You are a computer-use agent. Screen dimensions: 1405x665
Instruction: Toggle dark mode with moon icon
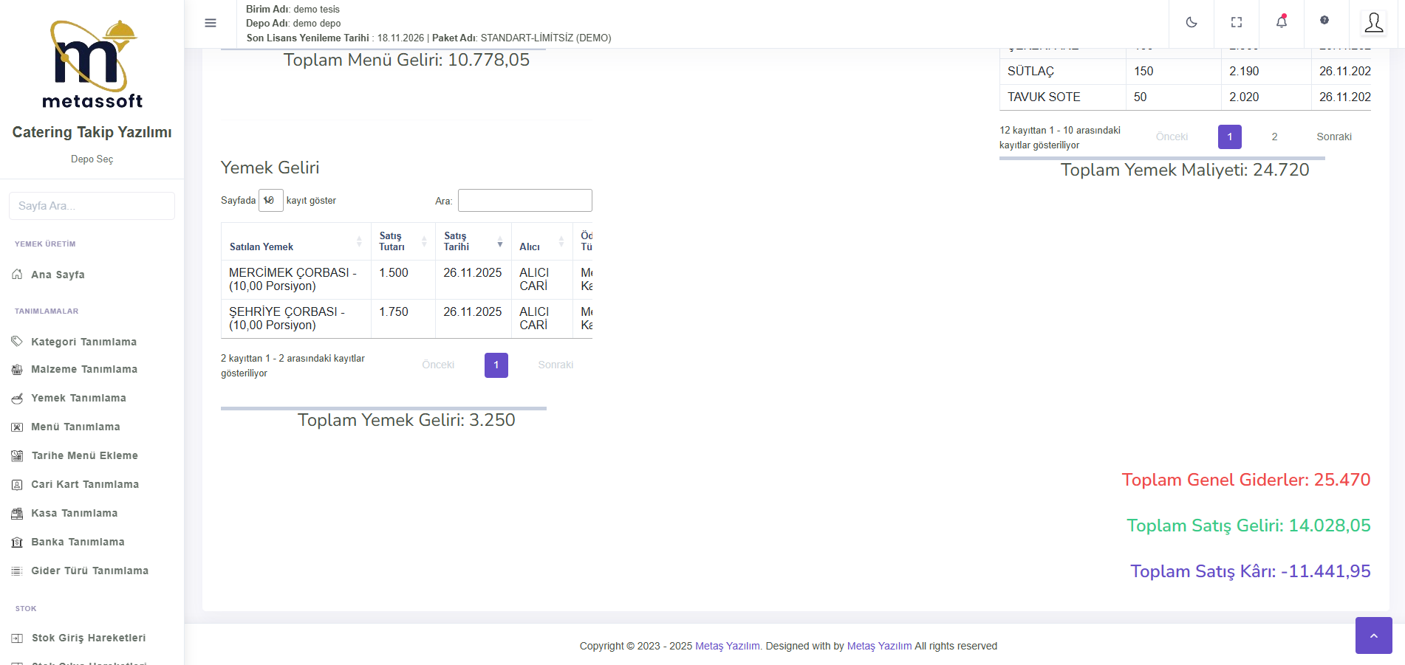[x=1192, y=22]
